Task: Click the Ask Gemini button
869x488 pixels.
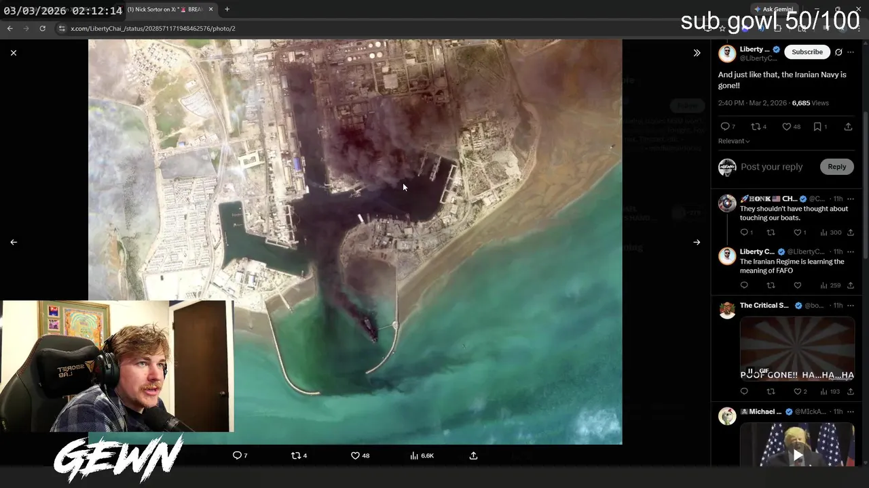Action: point(773,9)
